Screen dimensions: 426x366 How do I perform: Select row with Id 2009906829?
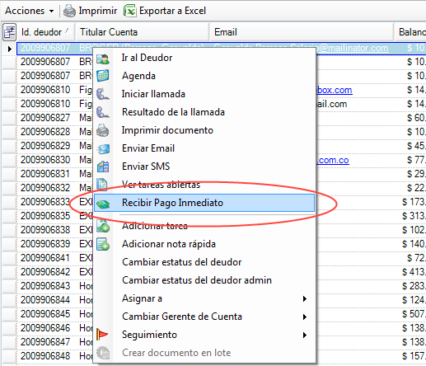tap(45, 146)
